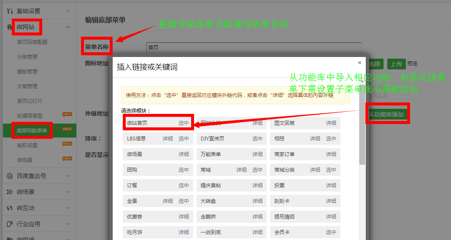Click the NEW badge beside 轮播背景图

click(67, 114)
